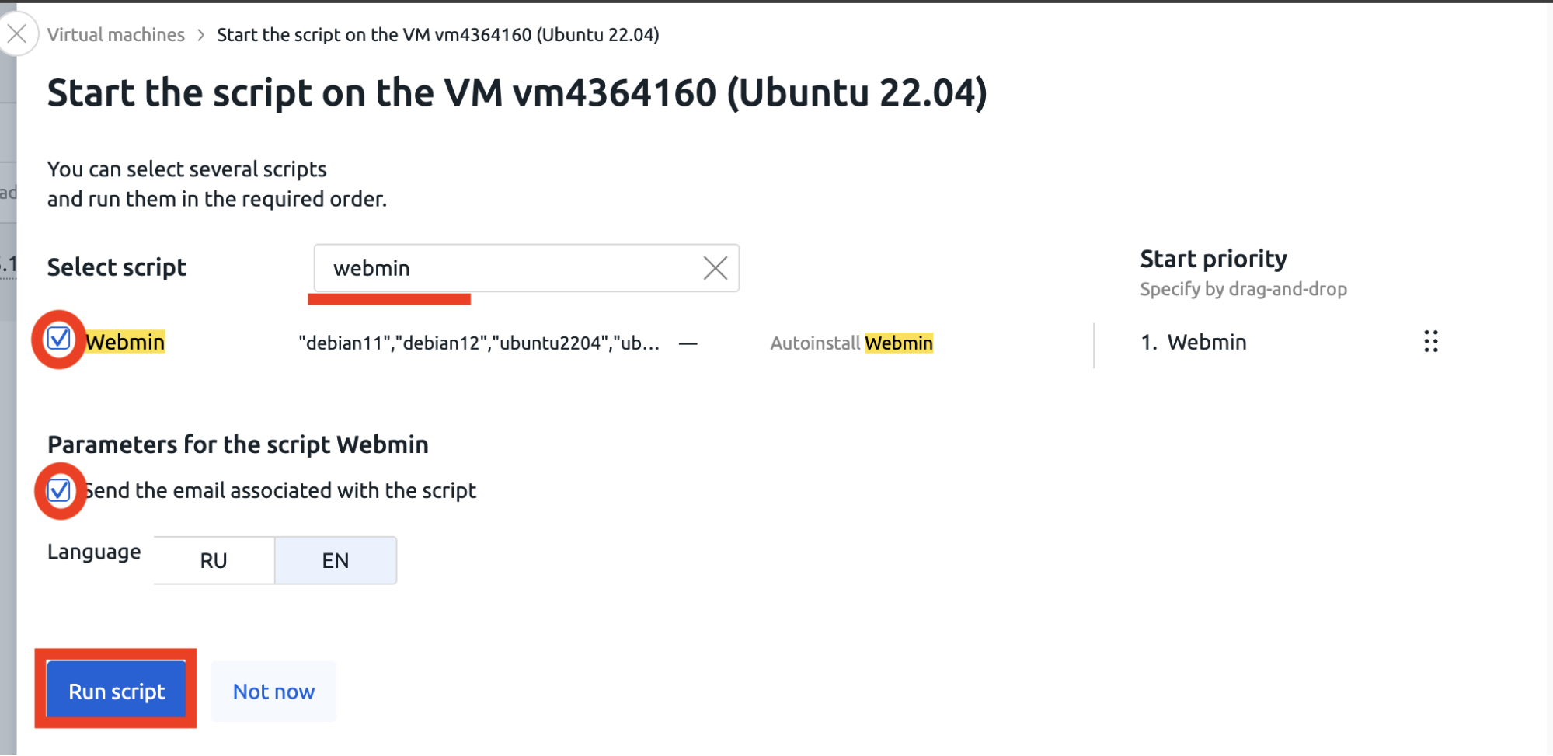Switch language to RU

pos(214,560)
